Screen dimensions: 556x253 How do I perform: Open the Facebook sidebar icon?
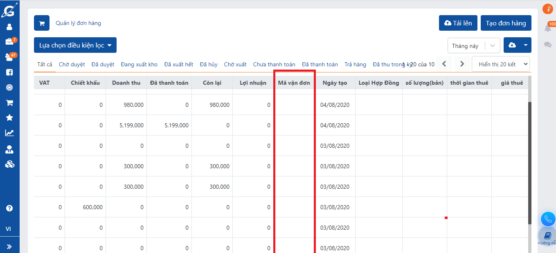point(9,72)
